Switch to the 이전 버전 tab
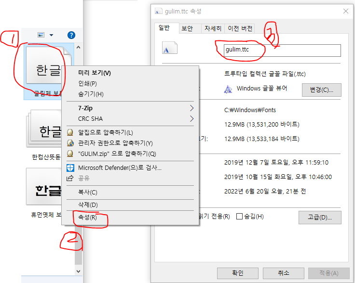Viewport: 355px width, 283px height. click(x=240, y=28)
